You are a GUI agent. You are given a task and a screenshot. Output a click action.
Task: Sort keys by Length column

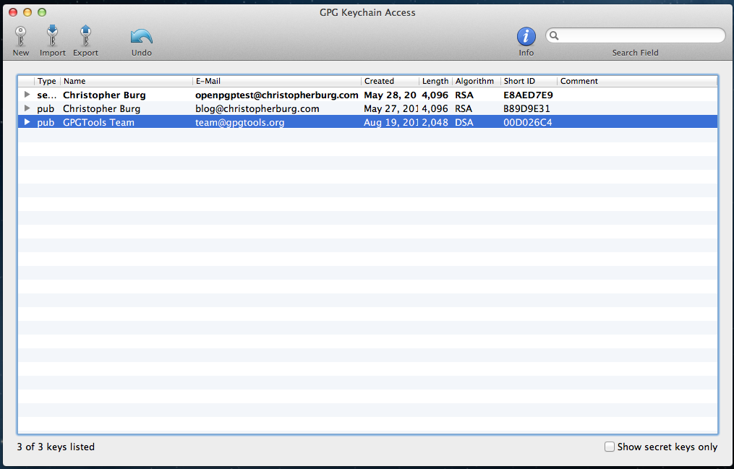tap(435, 81)
